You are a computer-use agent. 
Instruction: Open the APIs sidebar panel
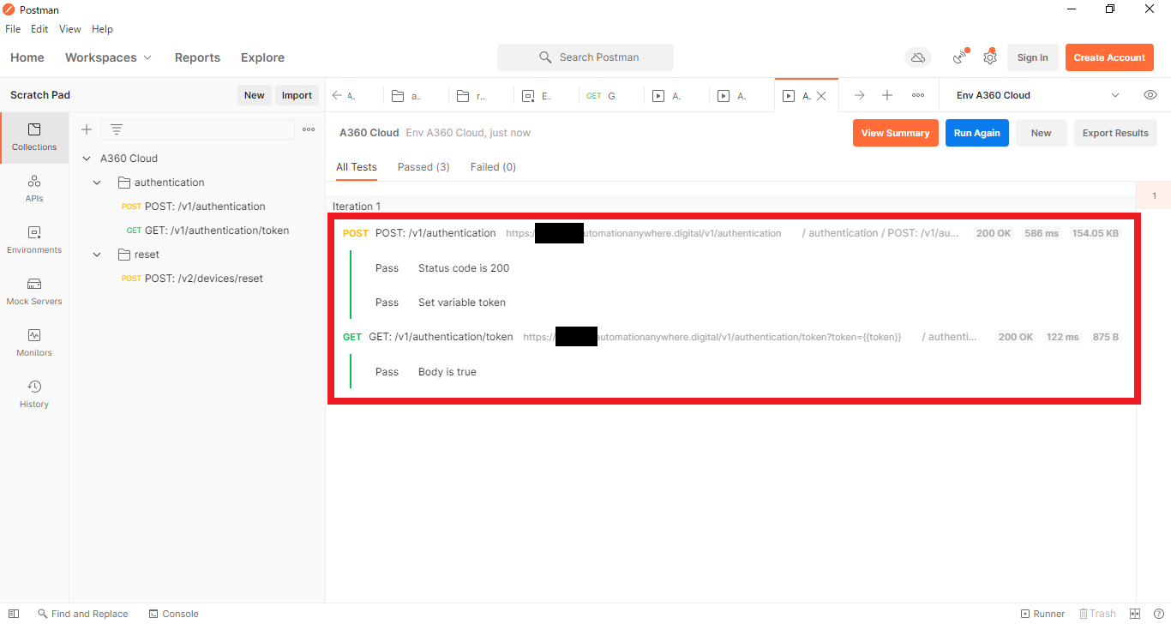[x=34, y=189]
